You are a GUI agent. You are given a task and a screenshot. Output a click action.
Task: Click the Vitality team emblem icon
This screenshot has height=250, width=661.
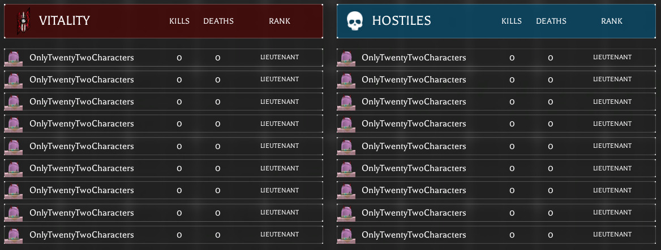click(23, 21)
